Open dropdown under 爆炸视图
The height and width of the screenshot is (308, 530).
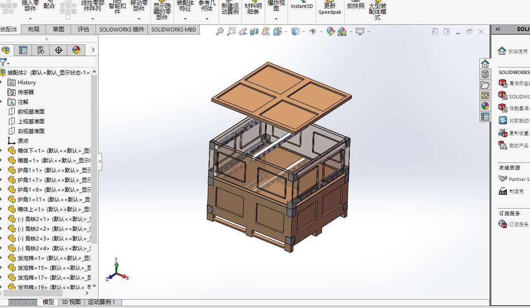[x=276, y=19]
